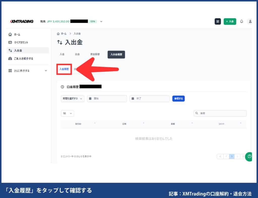Screen dimensions: 258x198
Task: Click the magnifier icon in search box
Action: (197, 113)
